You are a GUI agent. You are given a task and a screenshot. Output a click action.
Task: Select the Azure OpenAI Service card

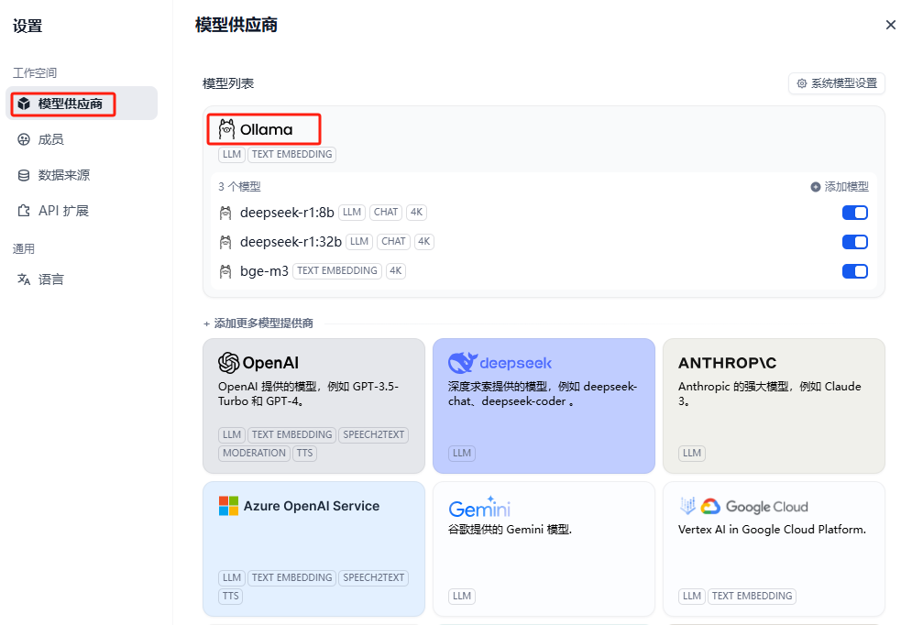click(313, 549)
